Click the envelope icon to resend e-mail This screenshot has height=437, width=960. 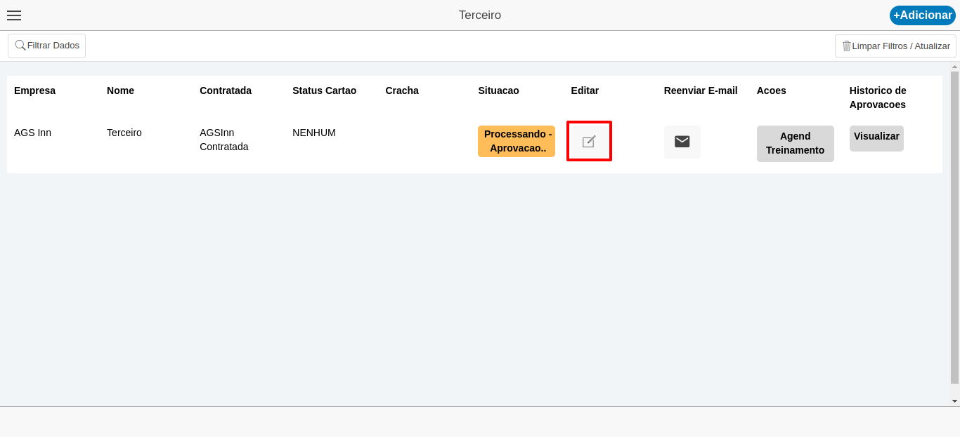tap(682, 142)
